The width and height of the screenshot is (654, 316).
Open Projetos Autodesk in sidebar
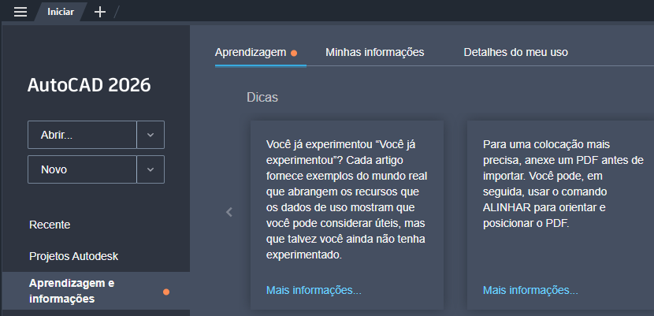click(74, 256)
